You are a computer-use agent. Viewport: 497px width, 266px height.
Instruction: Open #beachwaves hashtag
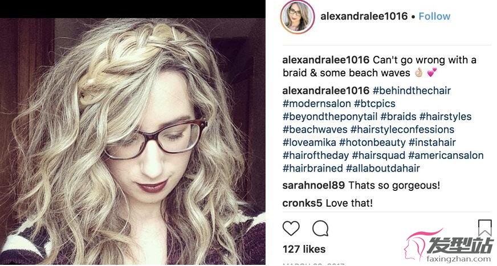(315, 129)
